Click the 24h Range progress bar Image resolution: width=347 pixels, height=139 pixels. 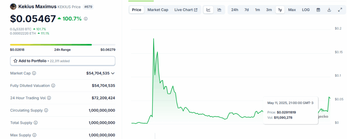(x=63, y=45)
